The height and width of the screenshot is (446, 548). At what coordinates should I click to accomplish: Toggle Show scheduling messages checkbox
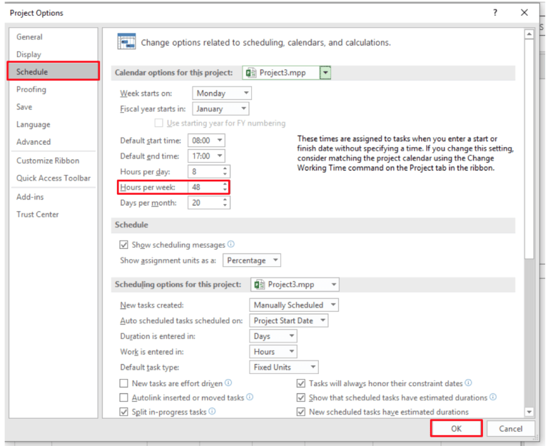123,245
